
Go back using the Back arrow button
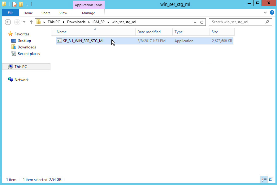pos(8,22)
